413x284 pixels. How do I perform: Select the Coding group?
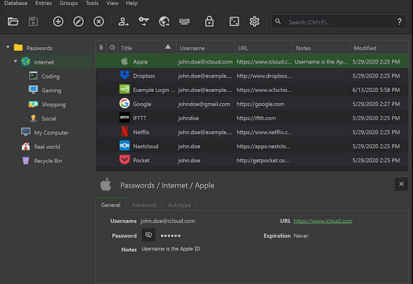[51, 76]
